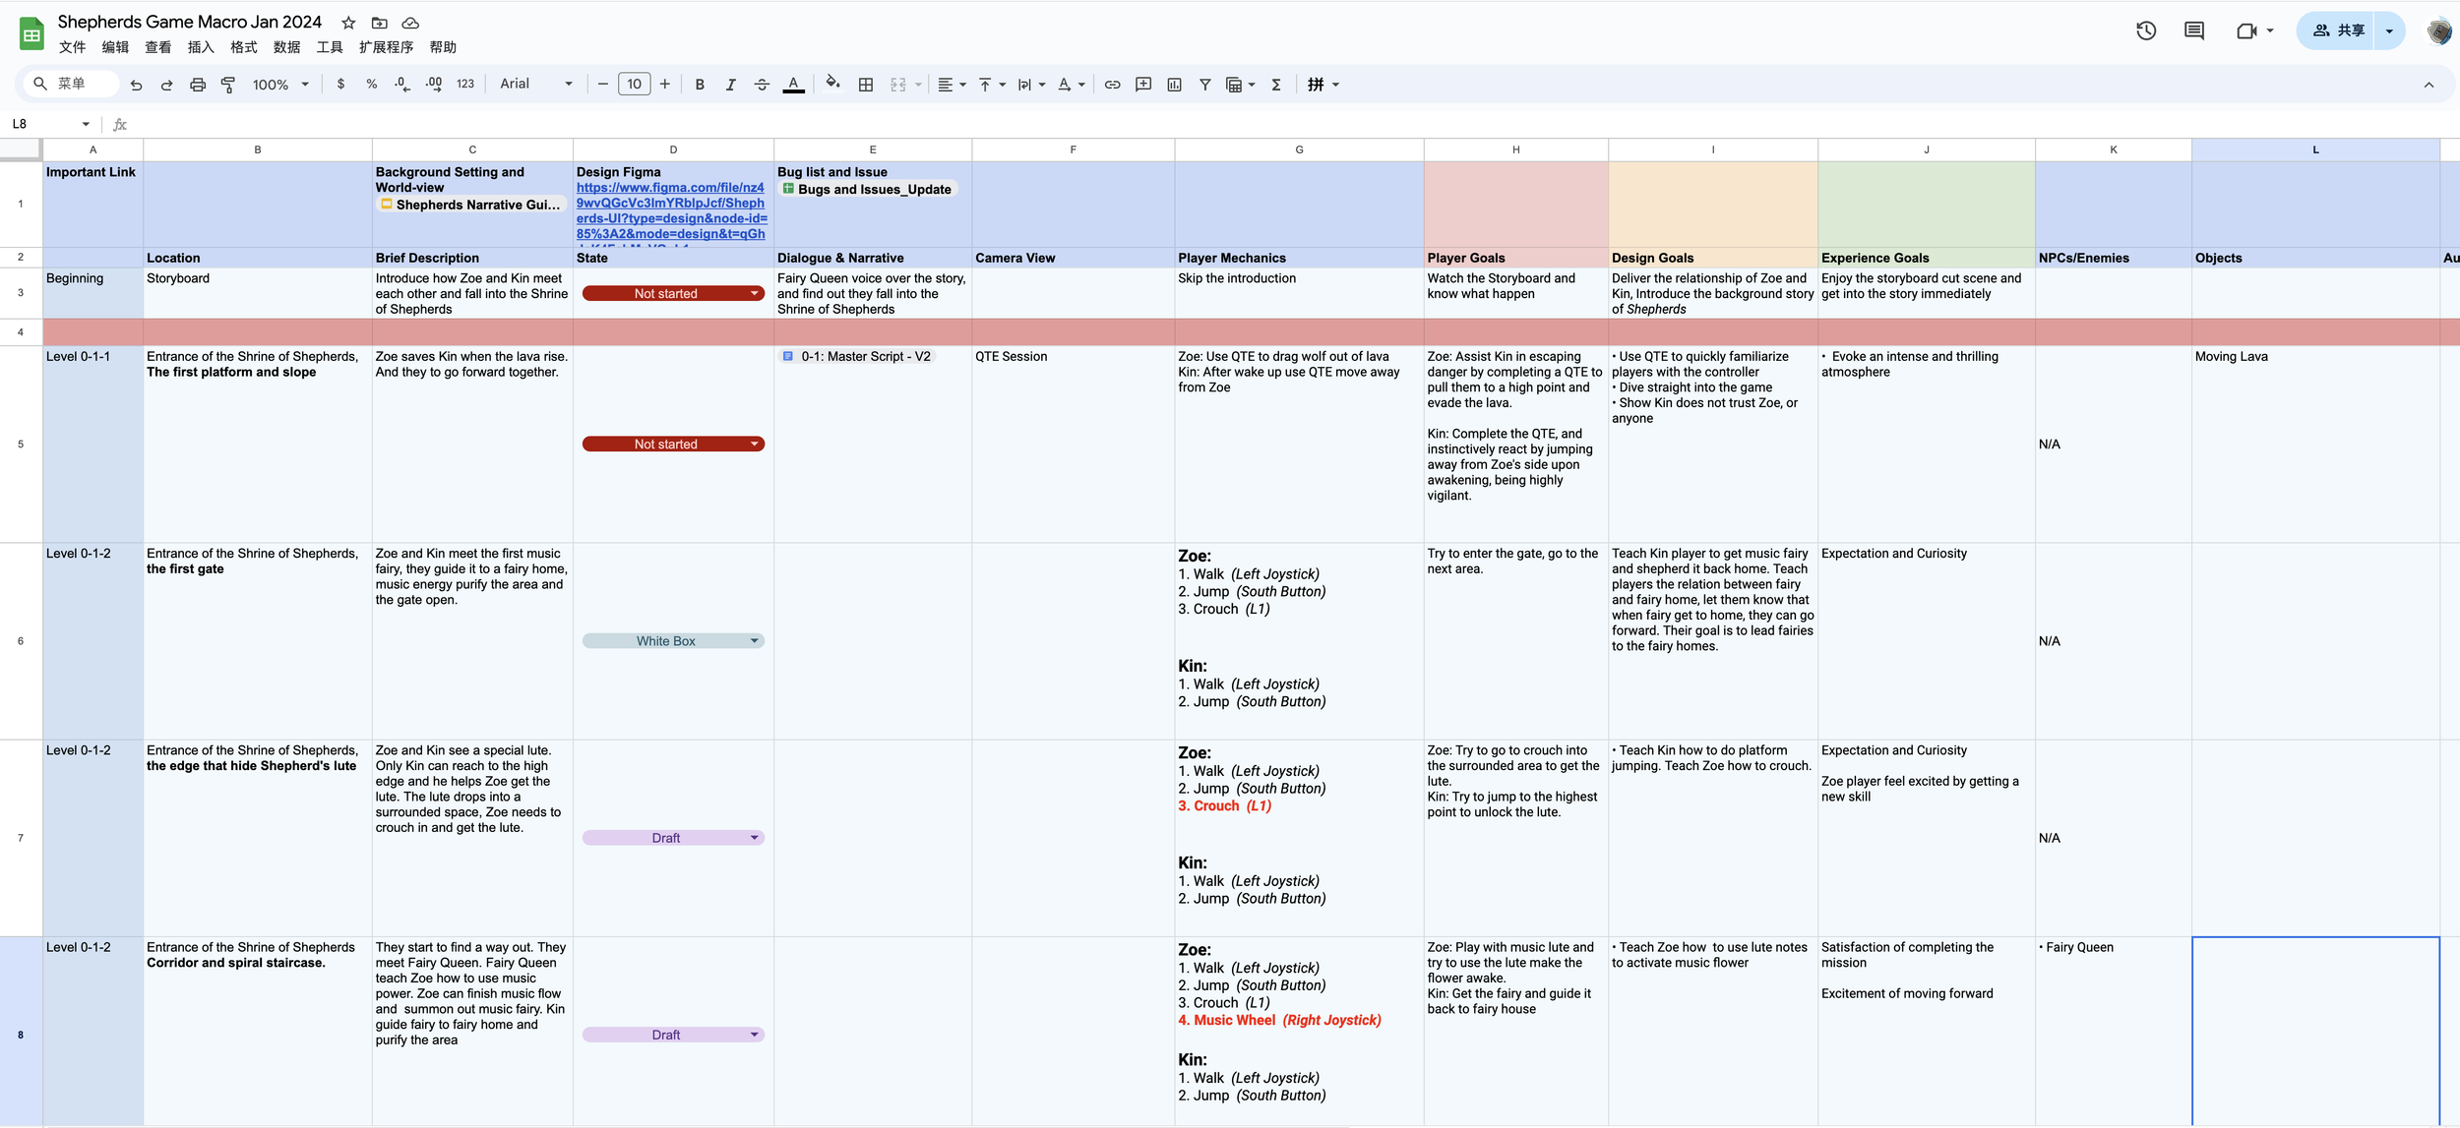Click the paint format icon
The width and height of the screenshot is (2460, 1128).
[228, 85]
